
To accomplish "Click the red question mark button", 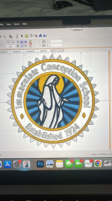I will [30, 44].
